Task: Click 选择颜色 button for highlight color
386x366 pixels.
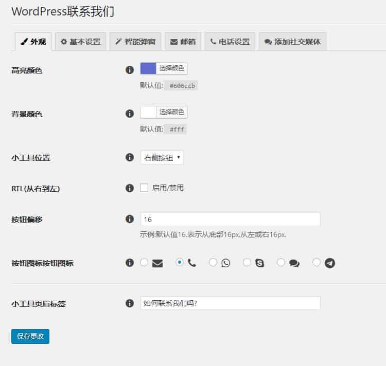Action: [x=171, y=68]
